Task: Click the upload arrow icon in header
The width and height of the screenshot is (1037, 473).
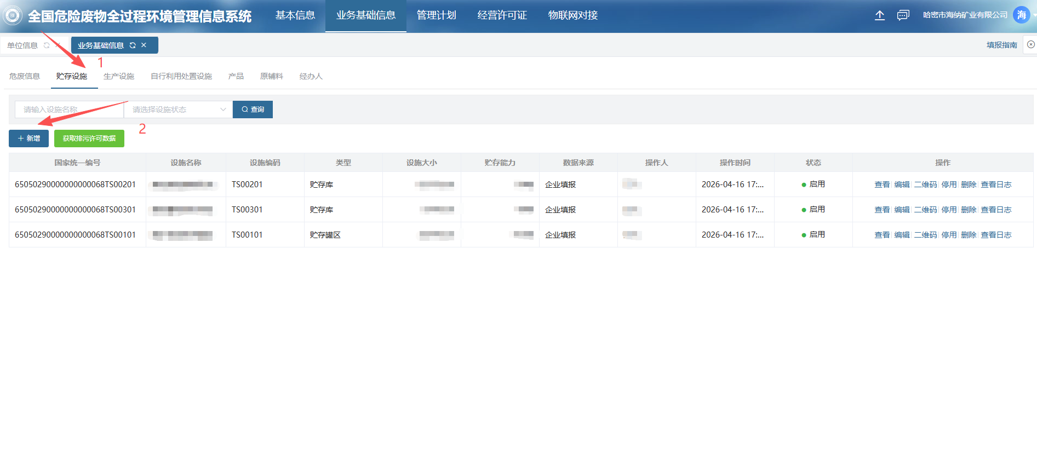Action: (879, 15)
